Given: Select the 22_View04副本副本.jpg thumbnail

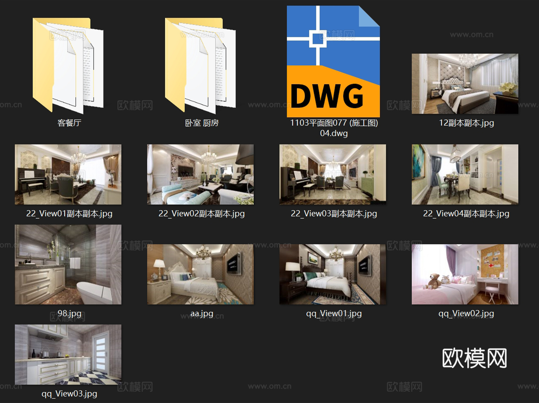Looking at the screenshot, I should pos(465,174).
